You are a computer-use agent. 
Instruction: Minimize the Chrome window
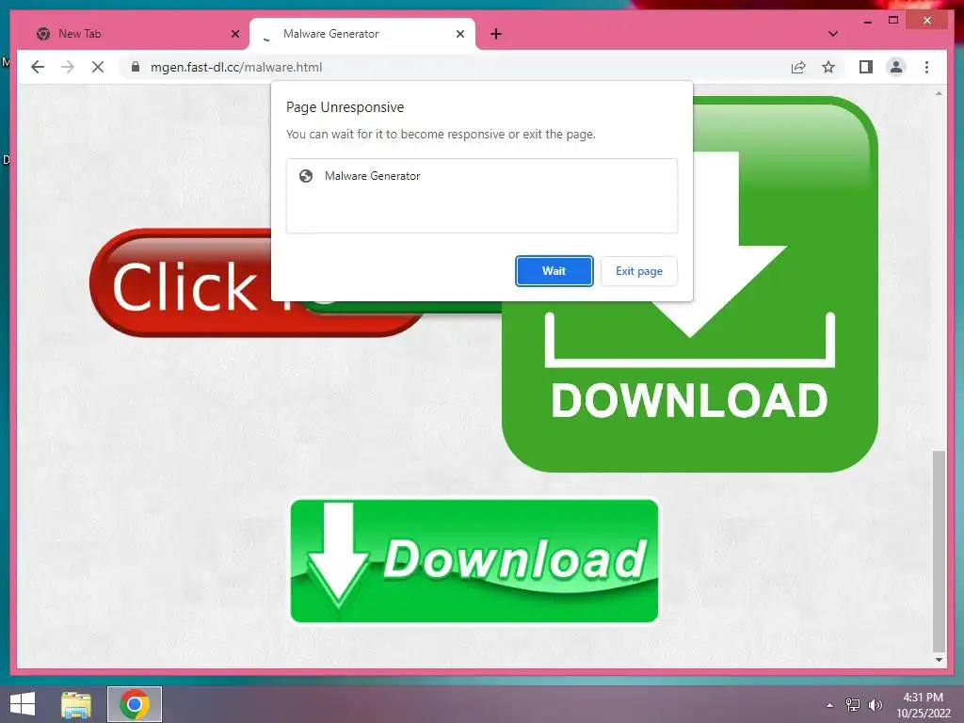click(x=867, y=21)
